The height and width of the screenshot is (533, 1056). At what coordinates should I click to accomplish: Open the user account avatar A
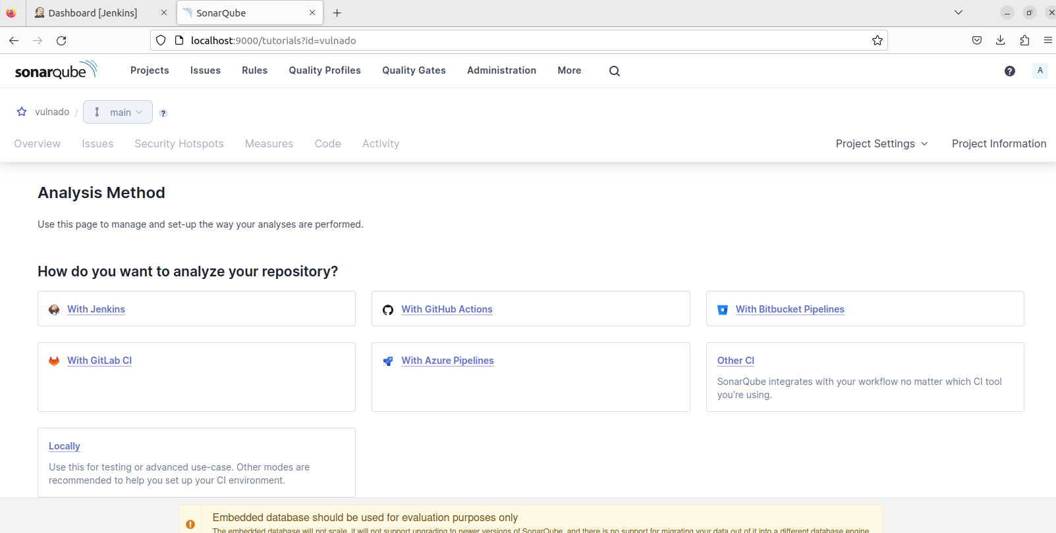tap(1040, 70)
